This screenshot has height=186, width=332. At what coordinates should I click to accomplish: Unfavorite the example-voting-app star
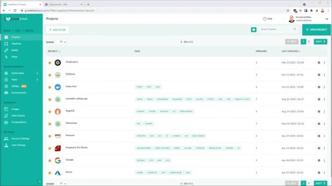(50, 99)
